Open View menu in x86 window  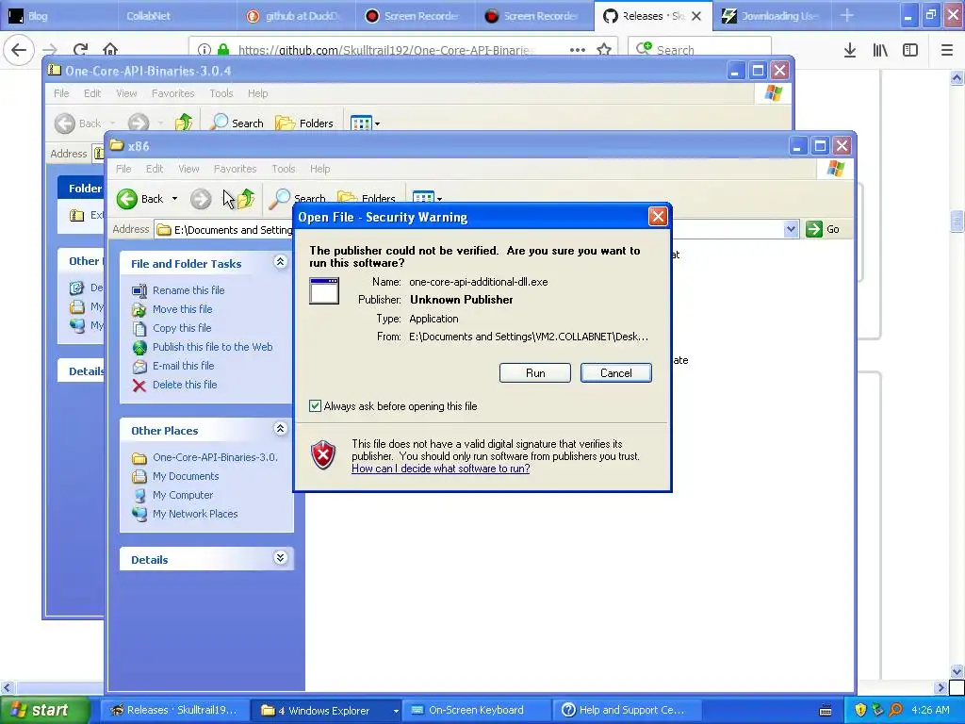(188, 169)
